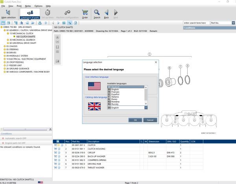
Task: Click the search term input field
Action: [196, 23]
